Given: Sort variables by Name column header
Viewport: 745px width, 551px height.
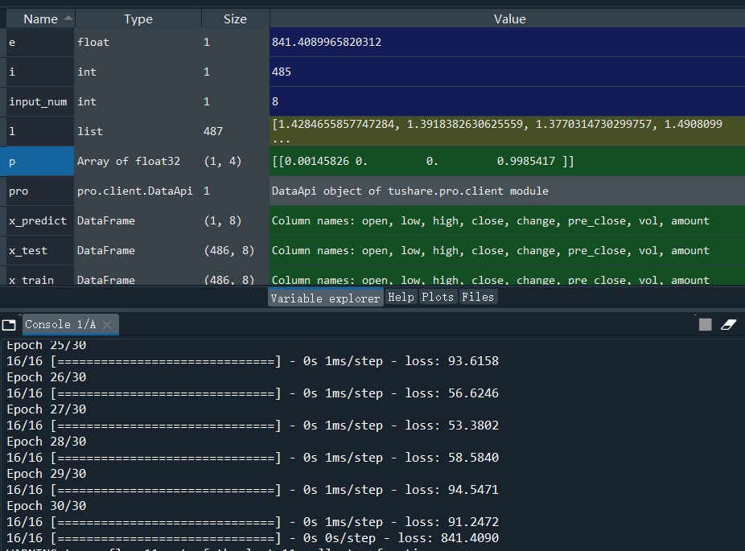Looking at the screenshot, I should [41, 19].
